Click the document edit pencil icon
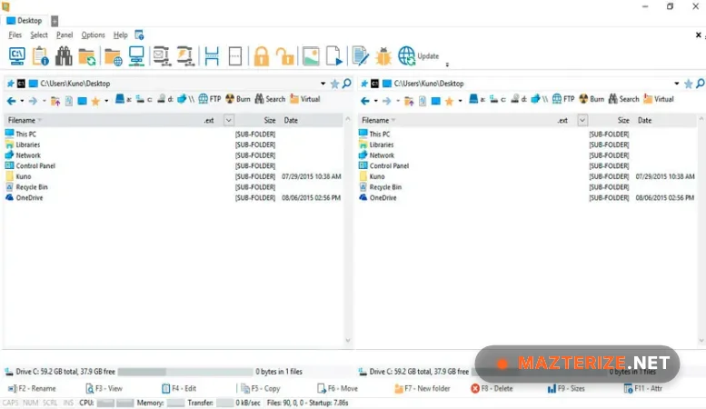The height and width of the screenshot is (409, 706). click(360, 56)
